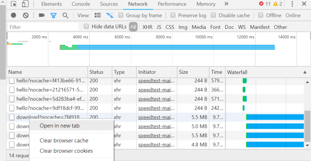Screen dimensions: 311x161
Task: Toggle the waterfall overview view icon
Action: pos(110,15)
